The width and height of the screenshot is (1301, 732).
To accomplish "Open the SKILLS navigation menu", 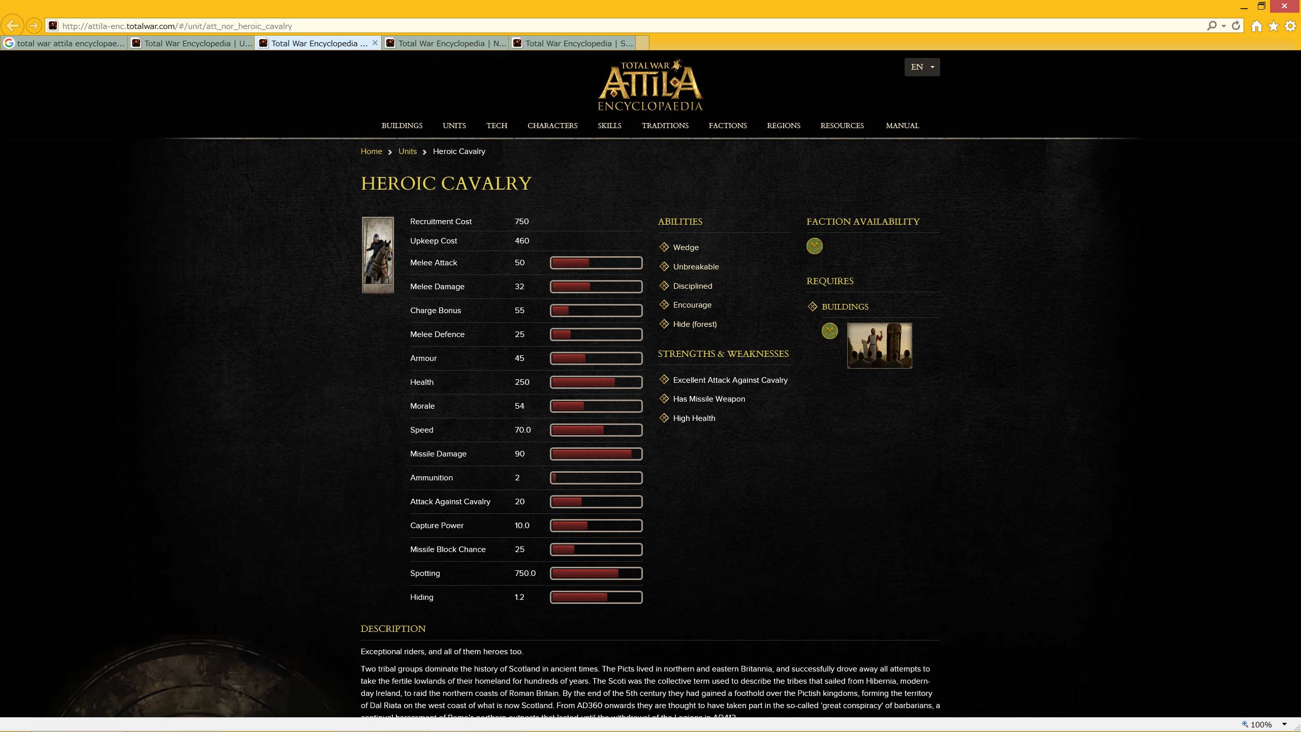I will point(609,126).
